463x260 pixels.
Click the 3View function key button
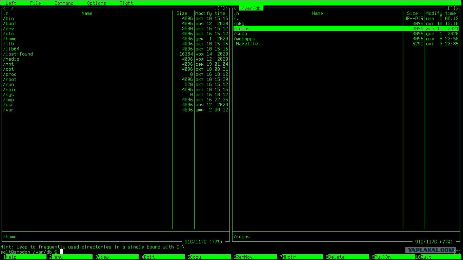(117, 257)
